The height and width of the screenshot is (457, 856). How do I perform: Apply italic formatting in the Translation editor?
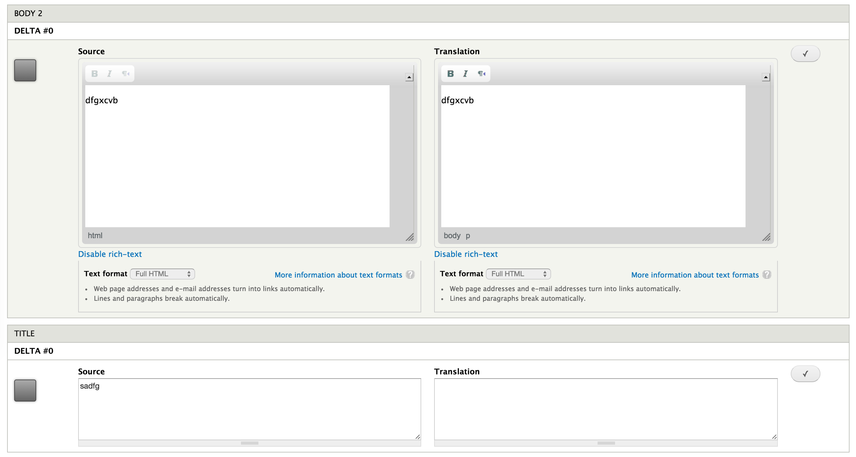[466, 73]
